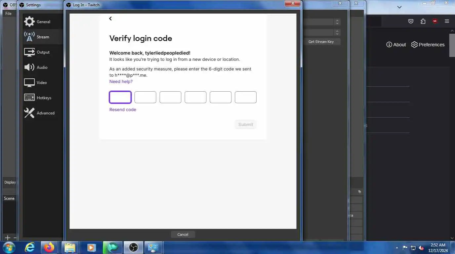Show hidden system tray icons

397,248
